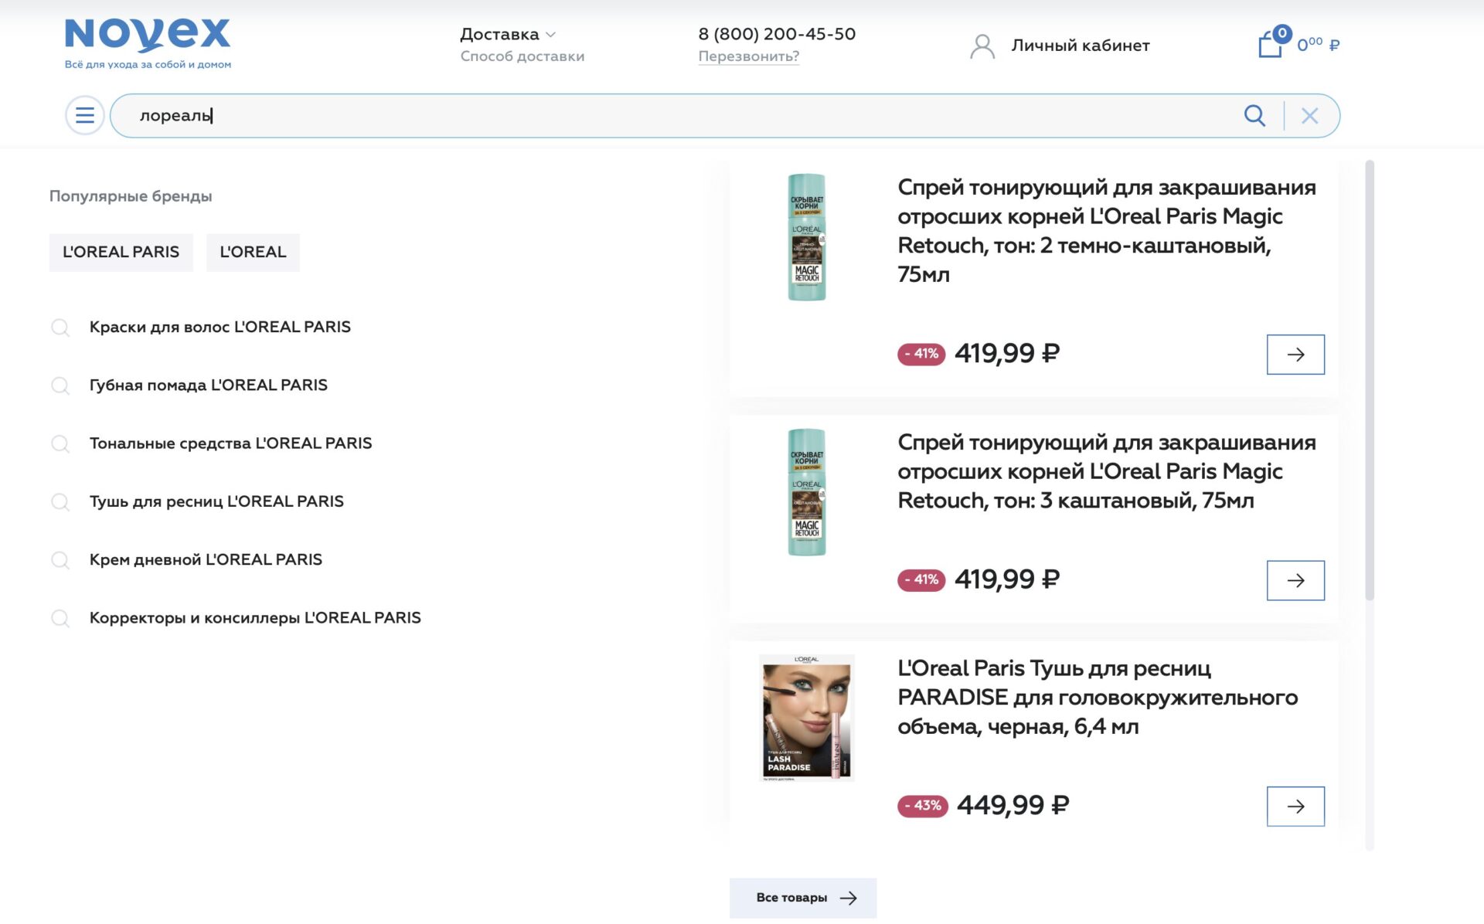Open arrow button for tone 3 chestnut spray
The width and height of the screenshot is (1484, 924).
click(x=1295, y=580)
